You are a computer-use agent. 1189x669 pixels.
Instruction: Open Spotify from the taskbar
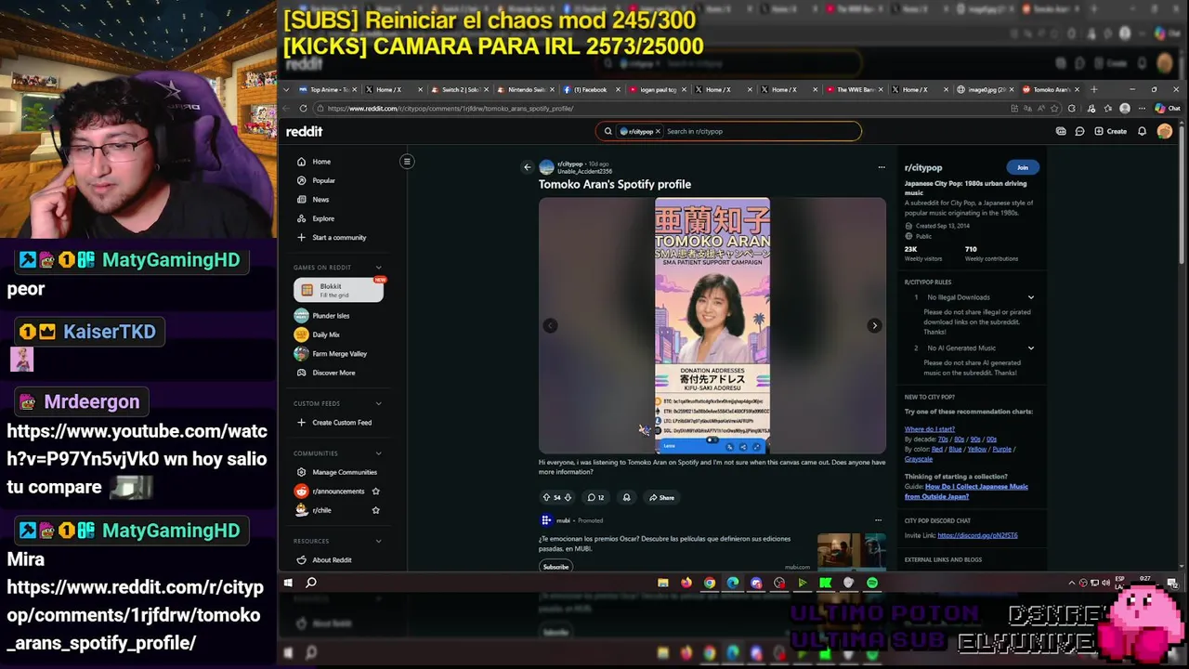[871, 583]
